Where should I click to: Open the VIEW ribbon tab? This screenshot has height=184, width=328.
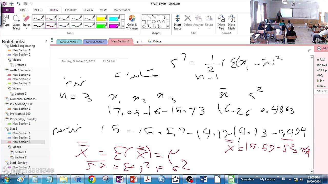103,10
